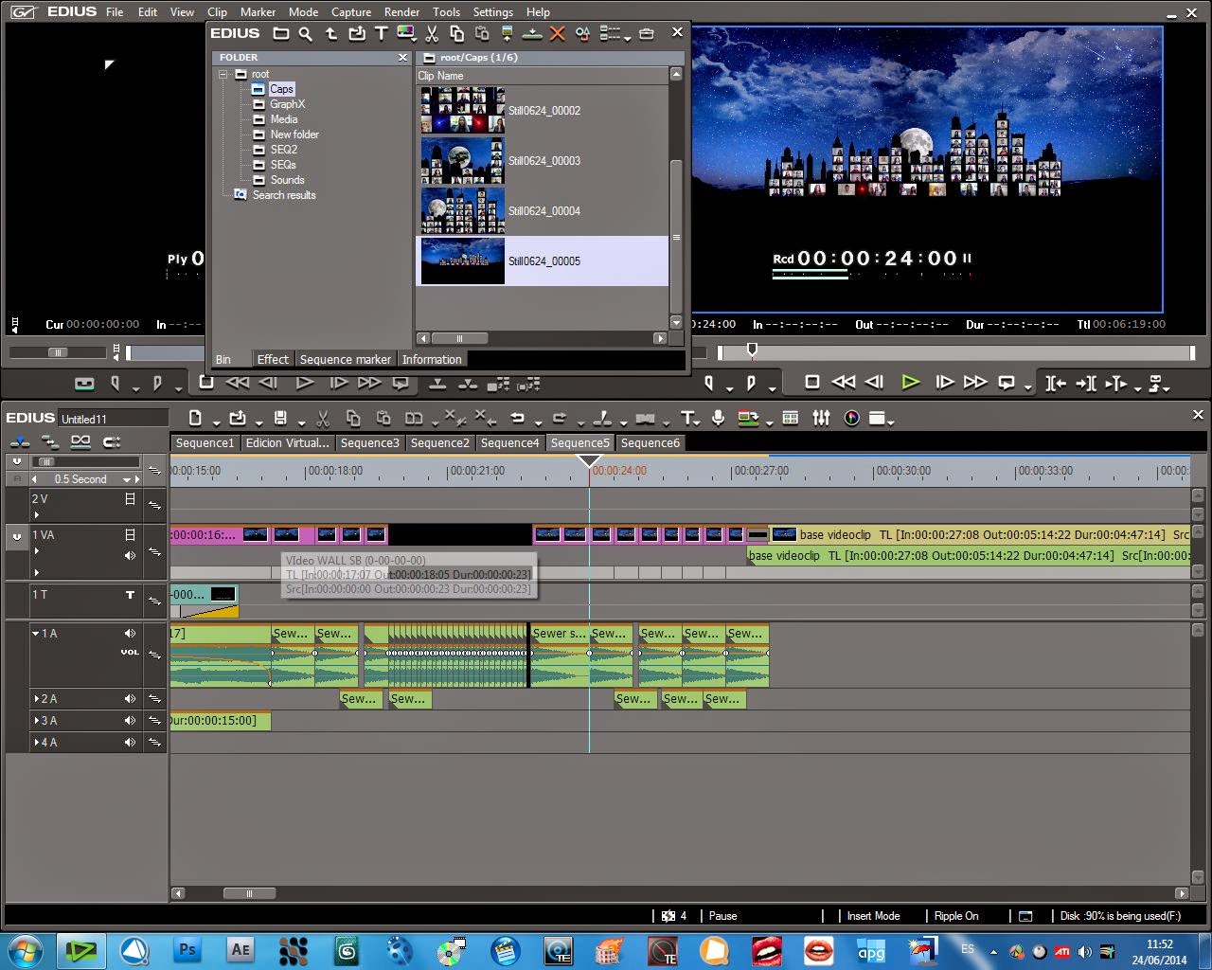Click the timeline undo arrow icon

click(x=517, y=418)
